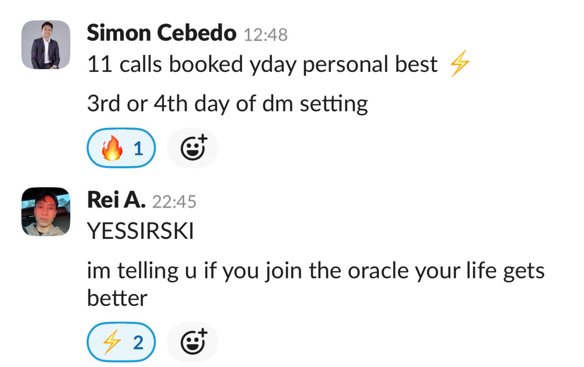Click the word "better" in Rei's message

[x=117, y=298]
